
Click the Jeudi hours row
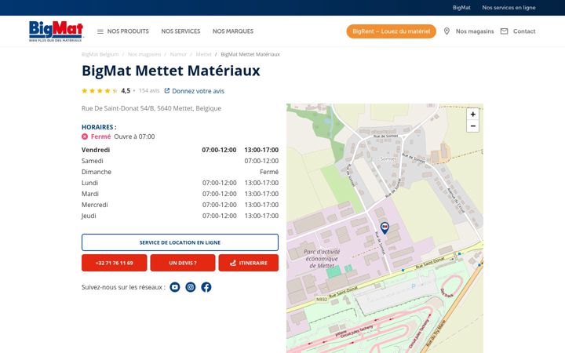[180, 216]
